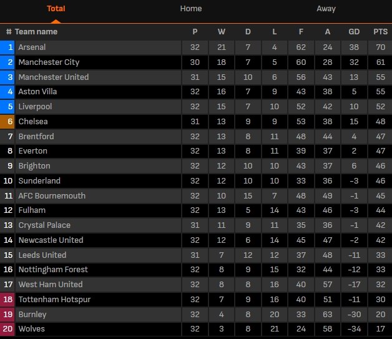The height and width of the screenshot is (339, 392).
Task: Switch to the Home tab
Action: (190, 9)
